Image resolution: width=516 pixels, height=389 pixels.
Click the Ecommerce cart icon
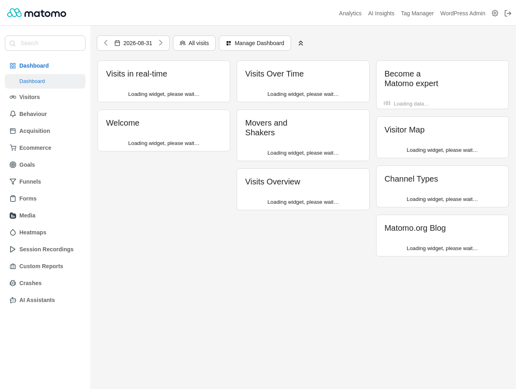click(x=13, y=148)
